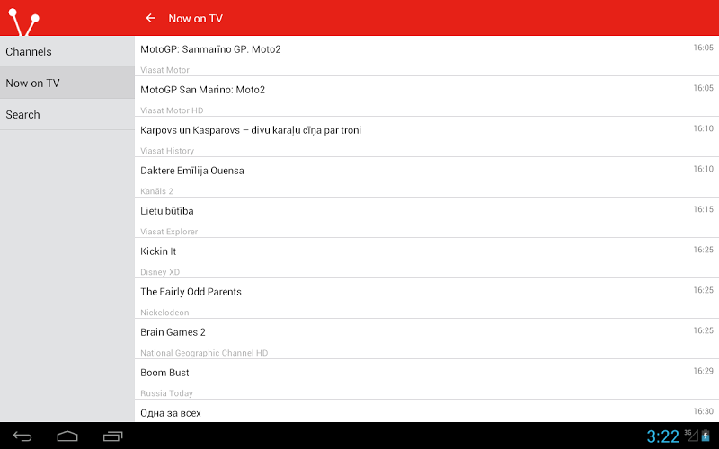This screenshot has height=449, width=719.
Task: Tap the back arrow in the header
Action: click(150, 18)
